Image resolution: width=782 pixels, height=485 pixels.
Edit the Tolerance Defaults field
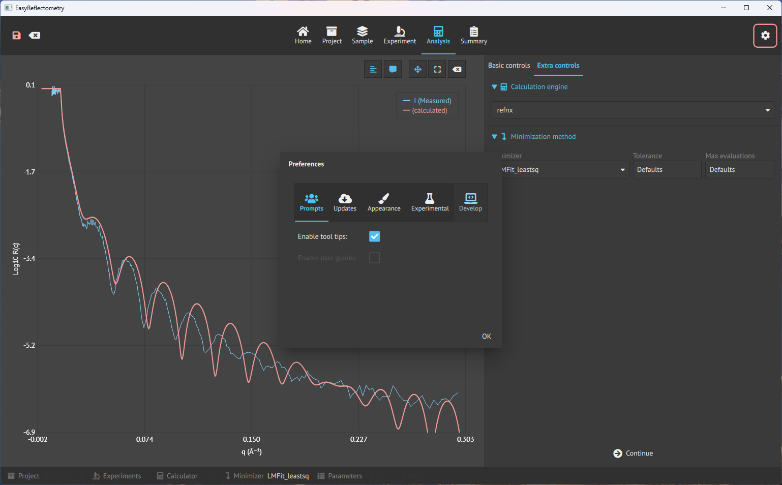(667, 169)
